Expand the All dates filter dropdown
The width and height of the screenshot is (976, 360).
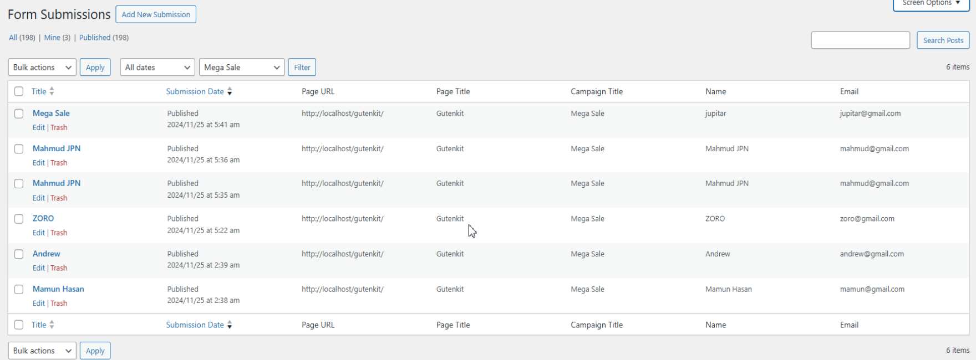pyautogui.click(x=157, y=68)
